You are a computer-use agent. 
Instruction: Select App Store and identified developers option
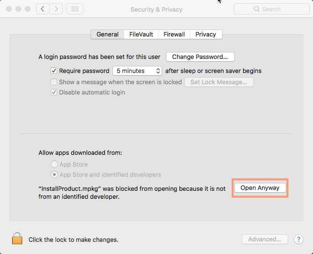tap(54, 174)
